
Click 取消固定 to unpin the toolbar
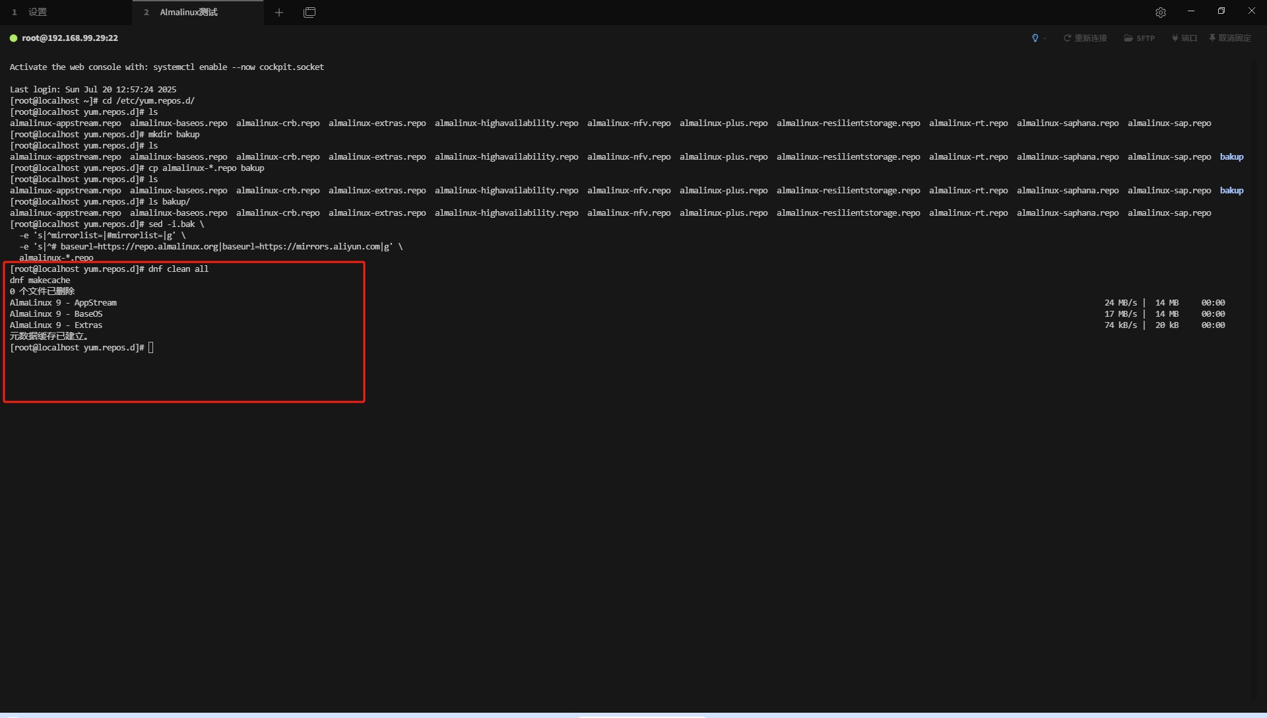tap(1230, 38)
